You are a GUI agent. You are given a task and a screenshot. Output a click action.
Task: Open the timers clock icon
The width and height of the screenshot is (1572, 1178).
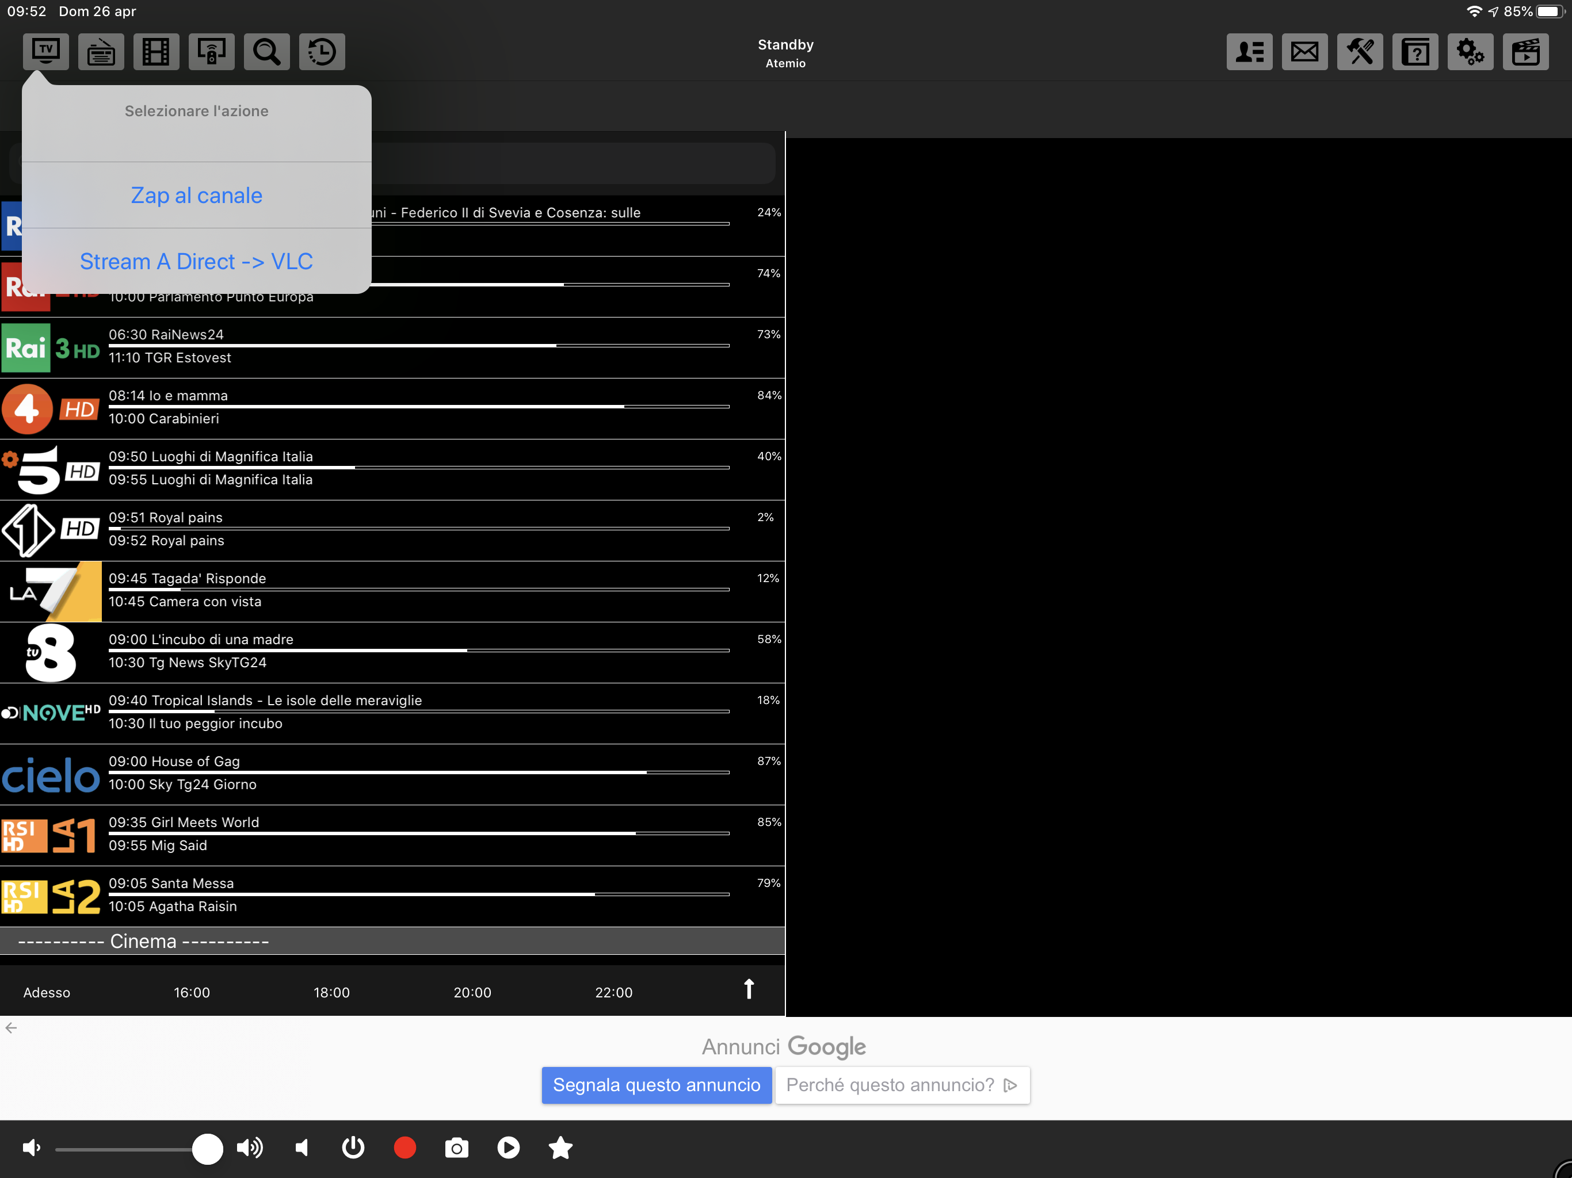322,52
